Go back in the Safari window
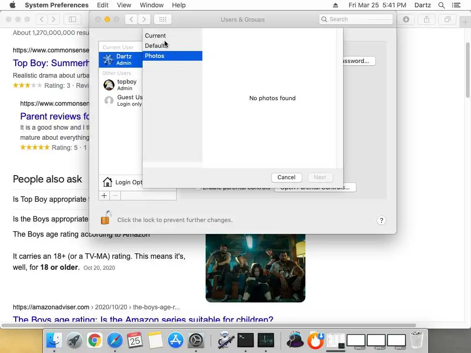 pos(42,19)
